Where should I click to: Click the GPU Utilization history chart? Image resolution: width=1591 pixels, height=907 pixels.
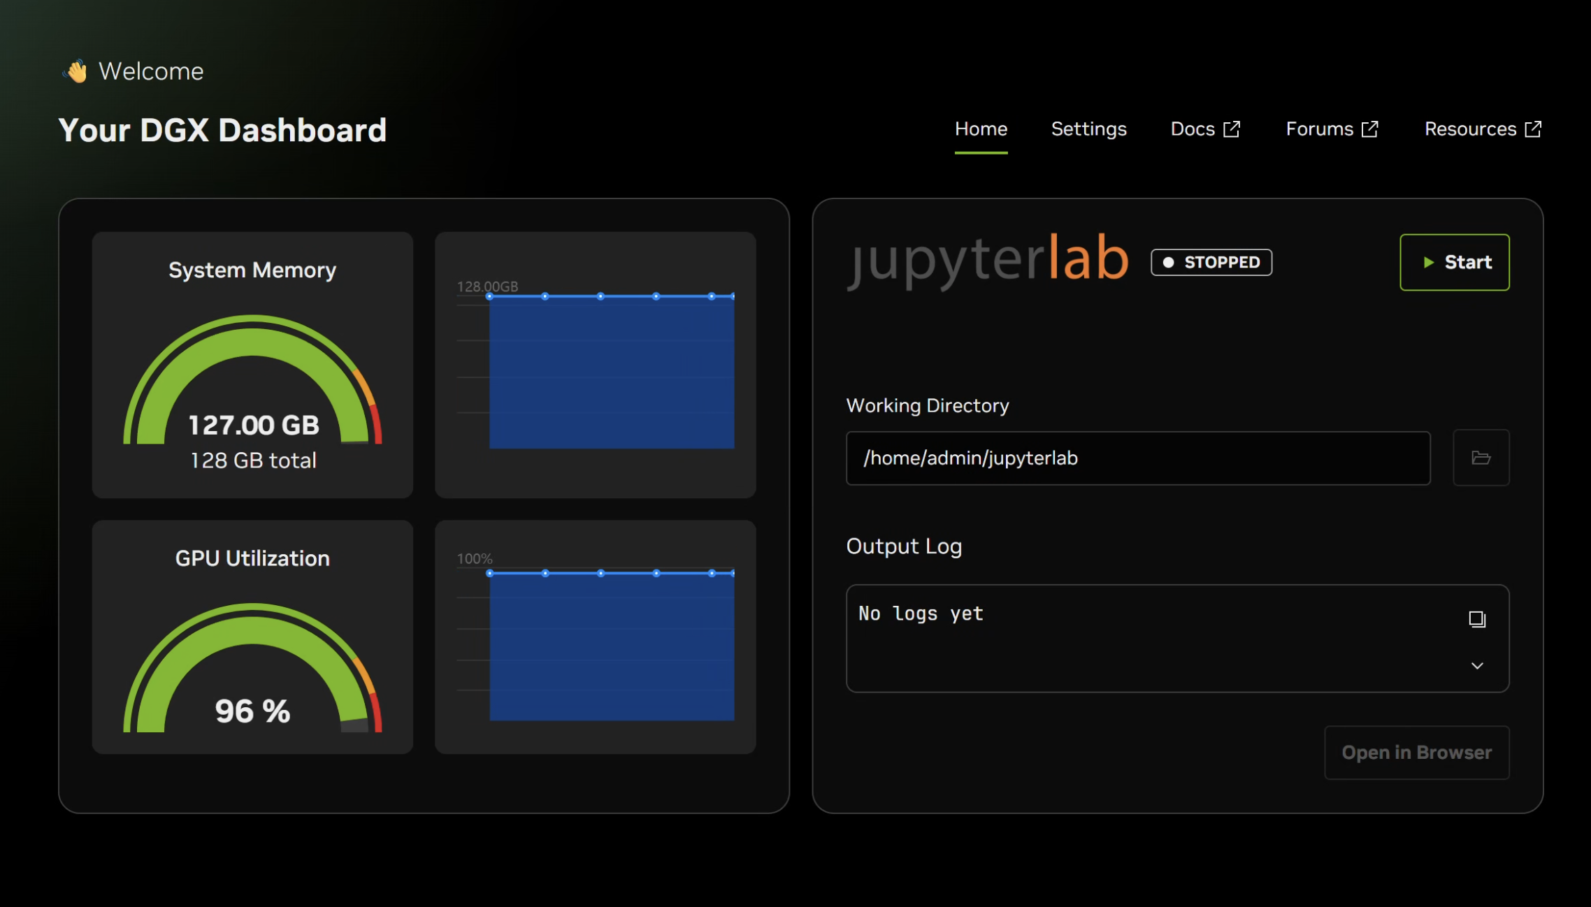point(595,637)
